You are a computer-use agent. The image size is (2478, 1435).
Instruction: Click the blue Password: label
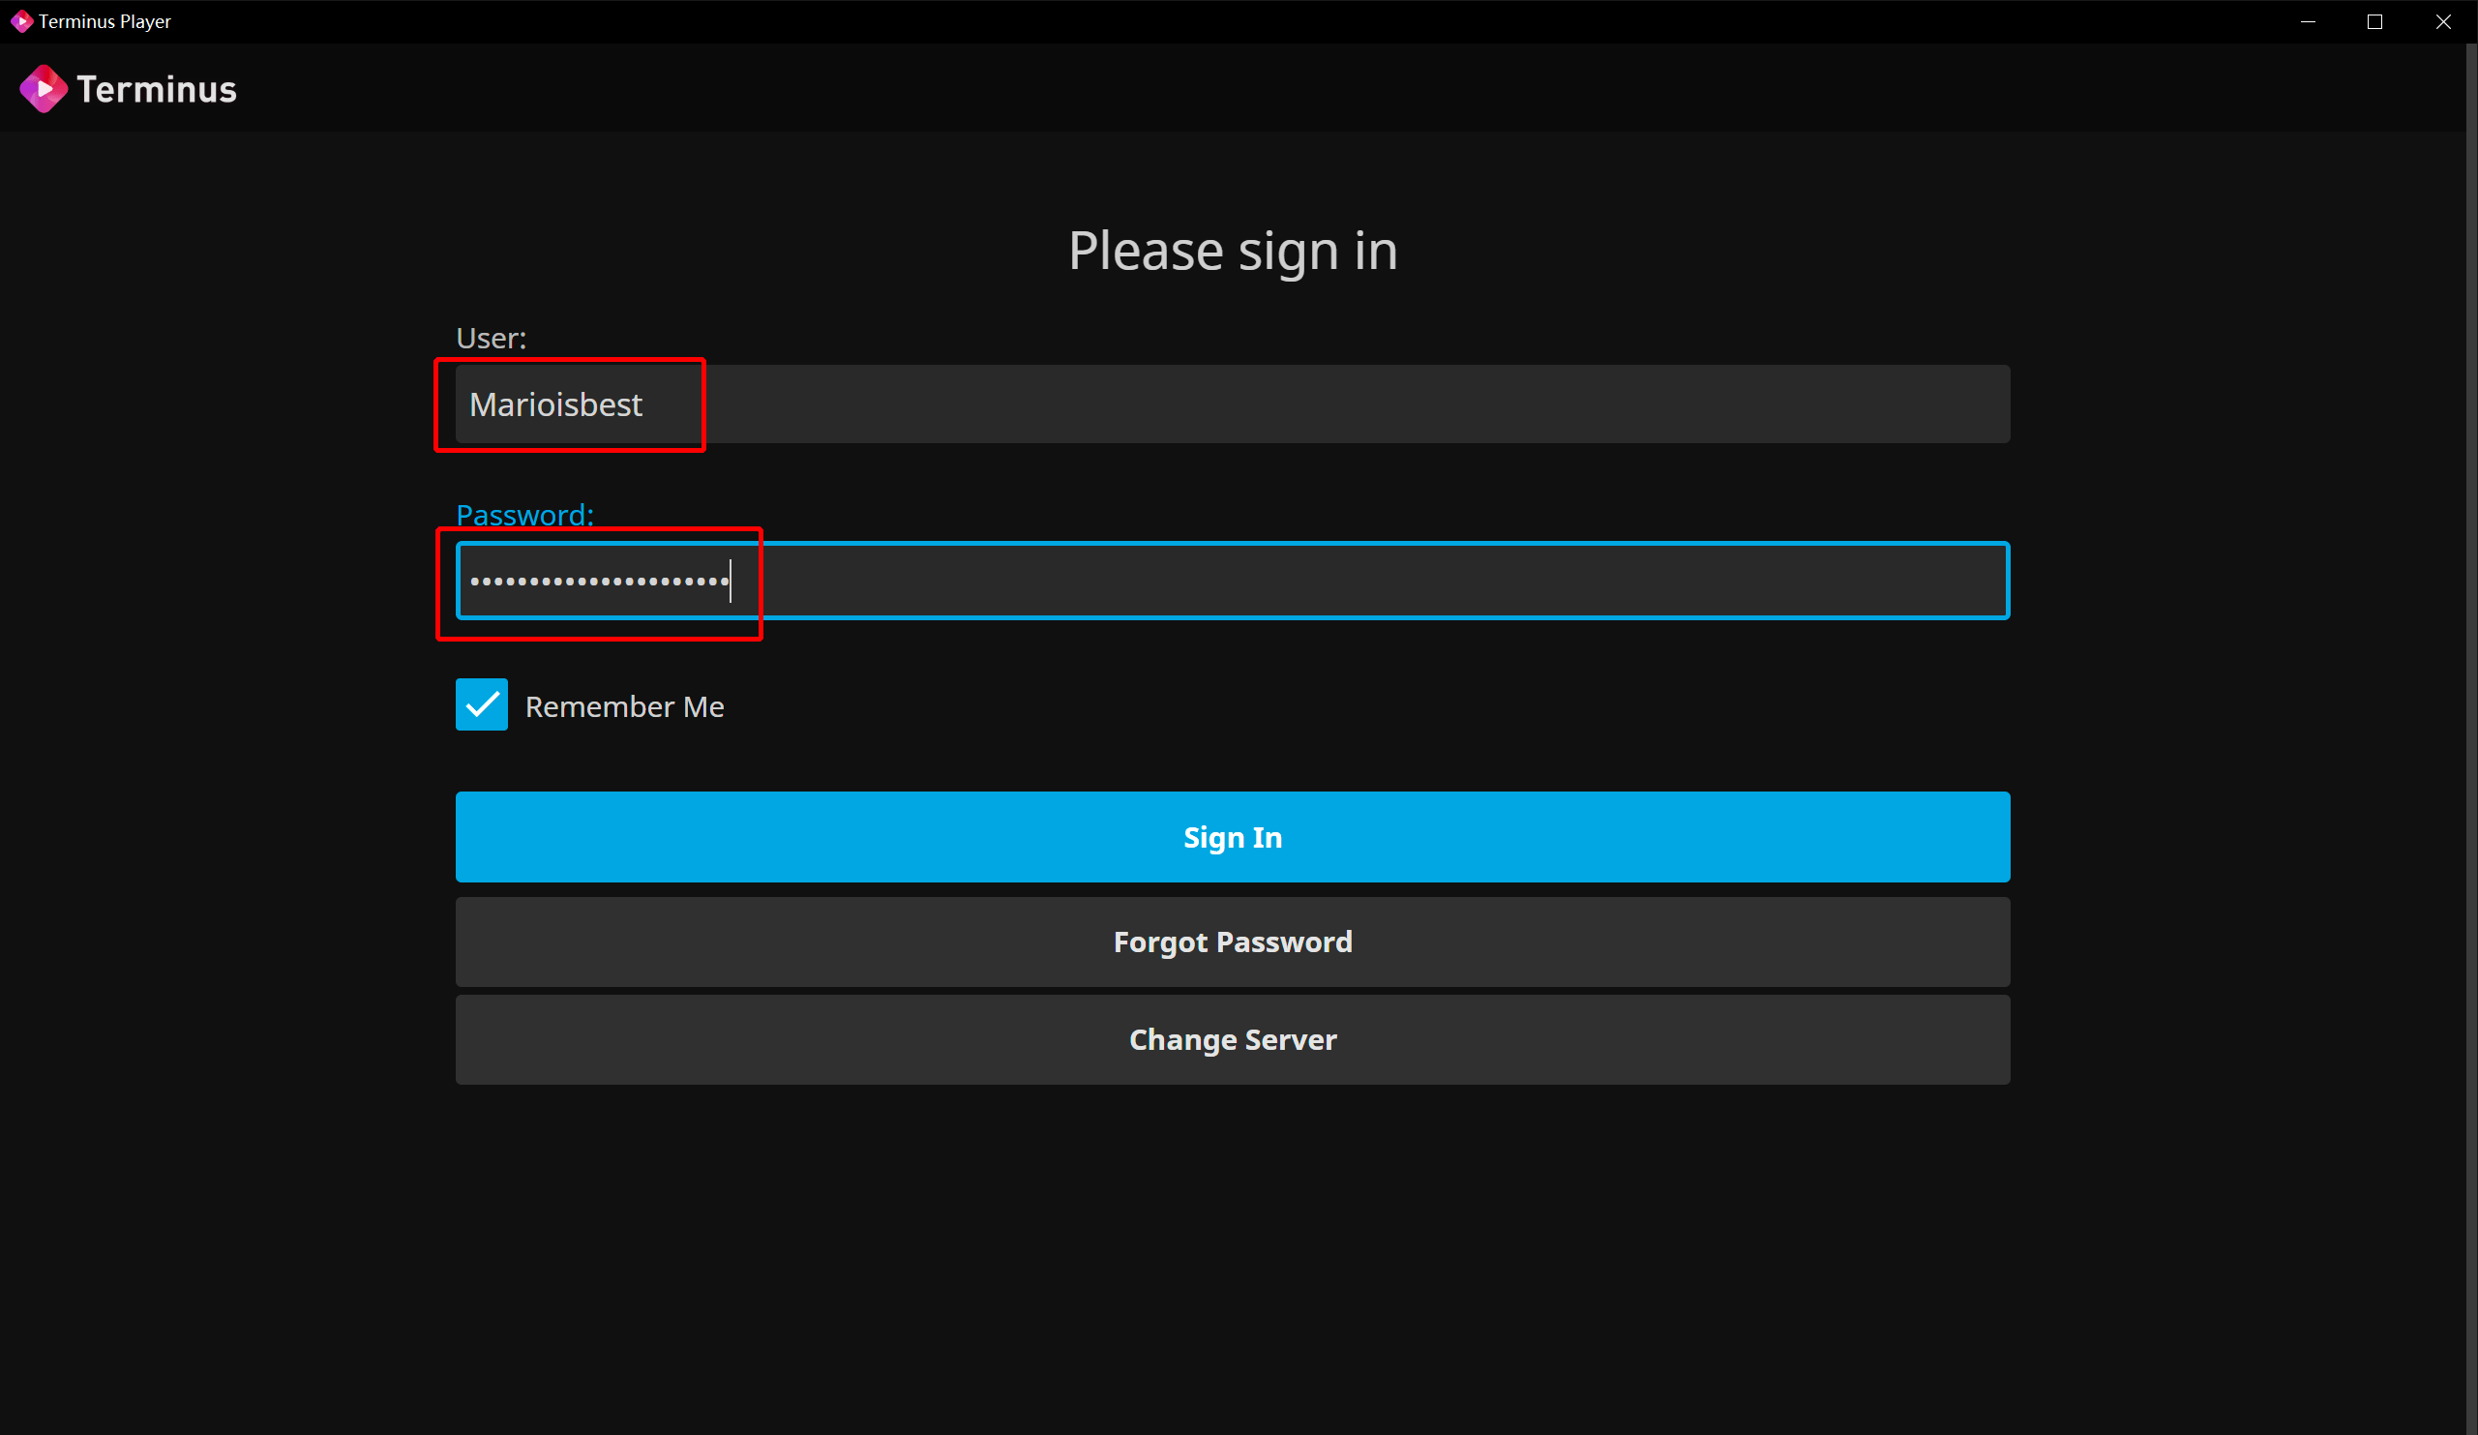pyautogui.click(x=524, y=515)
